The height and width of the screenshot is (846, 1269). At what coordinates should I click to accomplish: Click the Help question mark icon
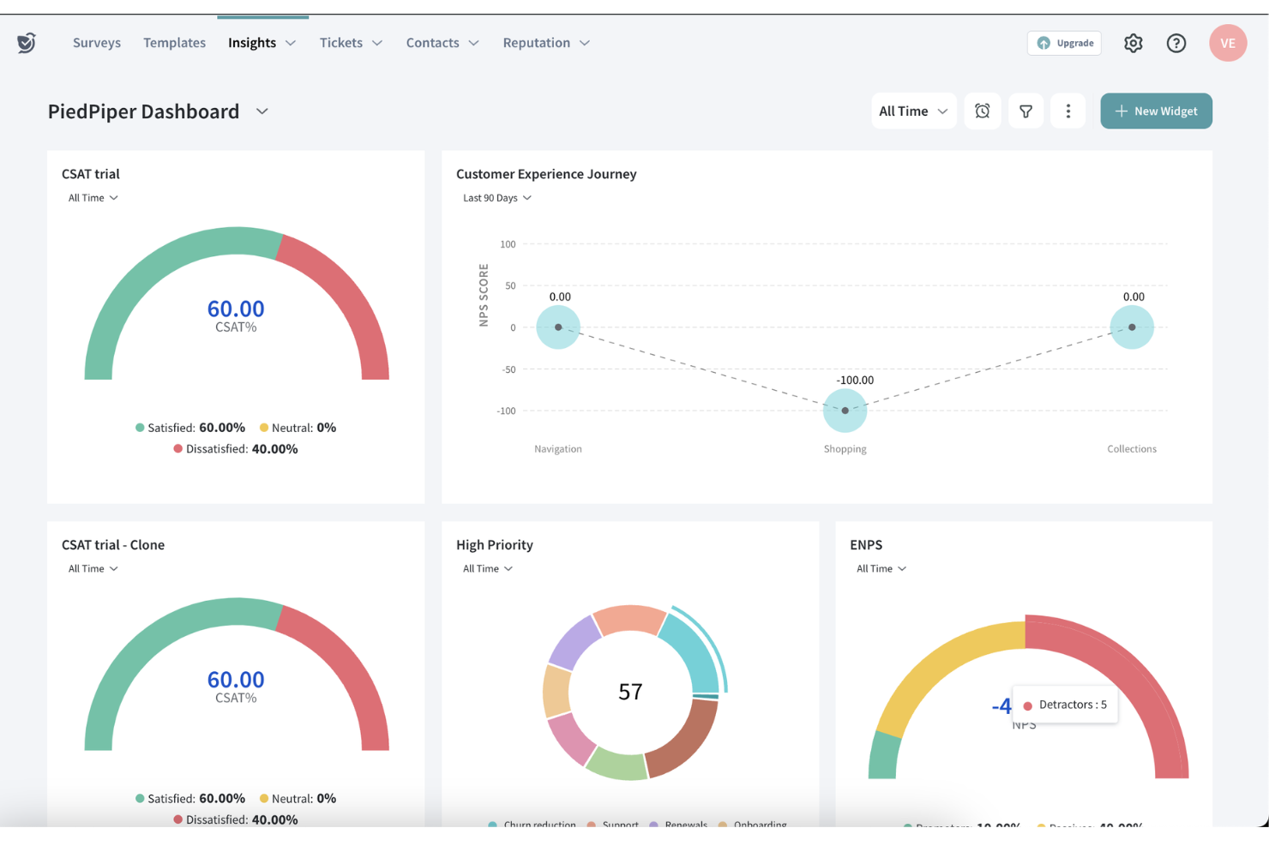coord(1176,42)
